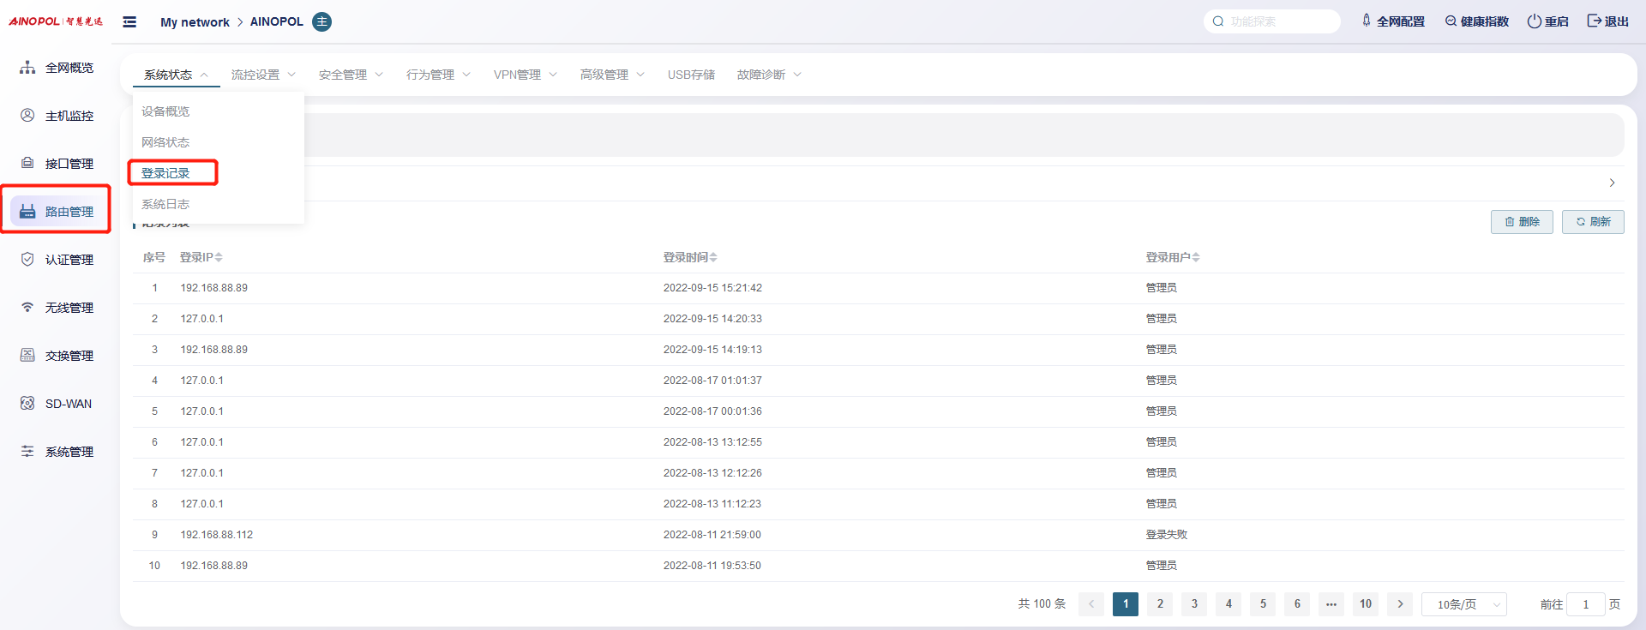Click the 重启 restart power icon

click(1534, 21)
